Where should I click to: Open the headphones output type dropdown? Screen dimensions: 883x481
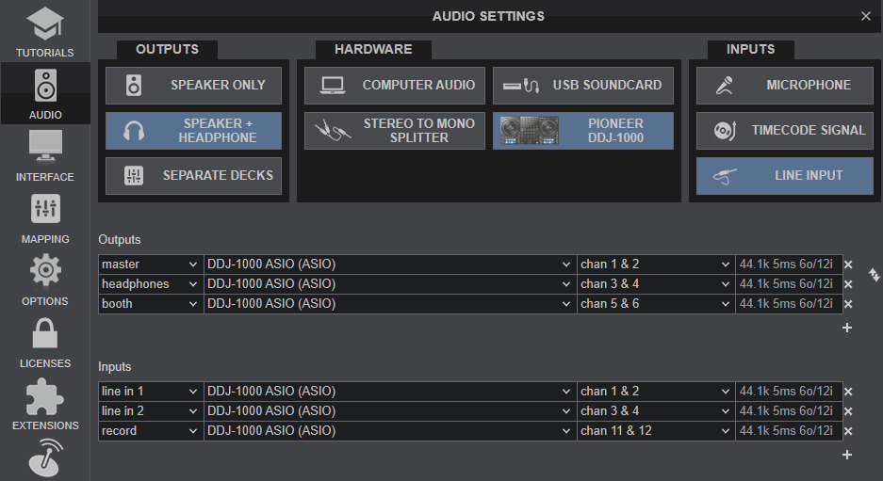coord(151,284)
